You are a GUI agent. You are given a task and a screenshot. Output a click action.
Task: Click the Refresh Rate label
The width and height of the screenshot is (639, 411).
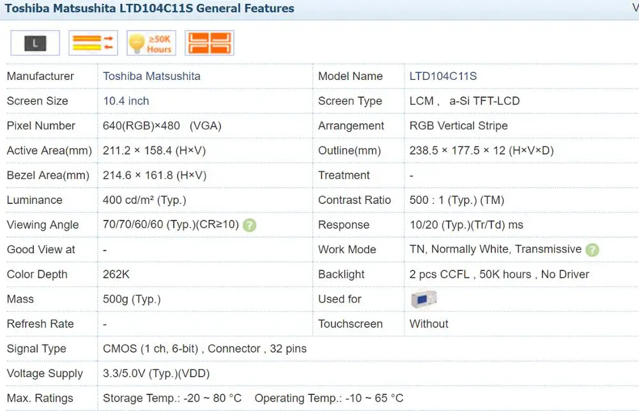[x=40, y=324]
